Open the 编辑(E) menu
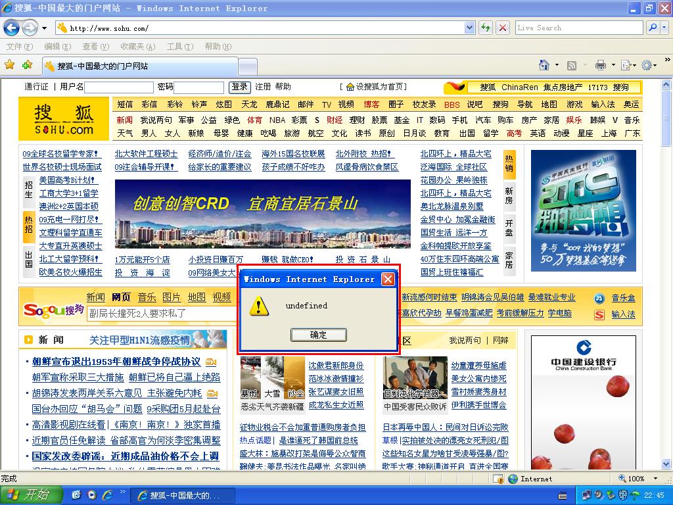This screenshot has height=505, width=673. click(58, 47)
